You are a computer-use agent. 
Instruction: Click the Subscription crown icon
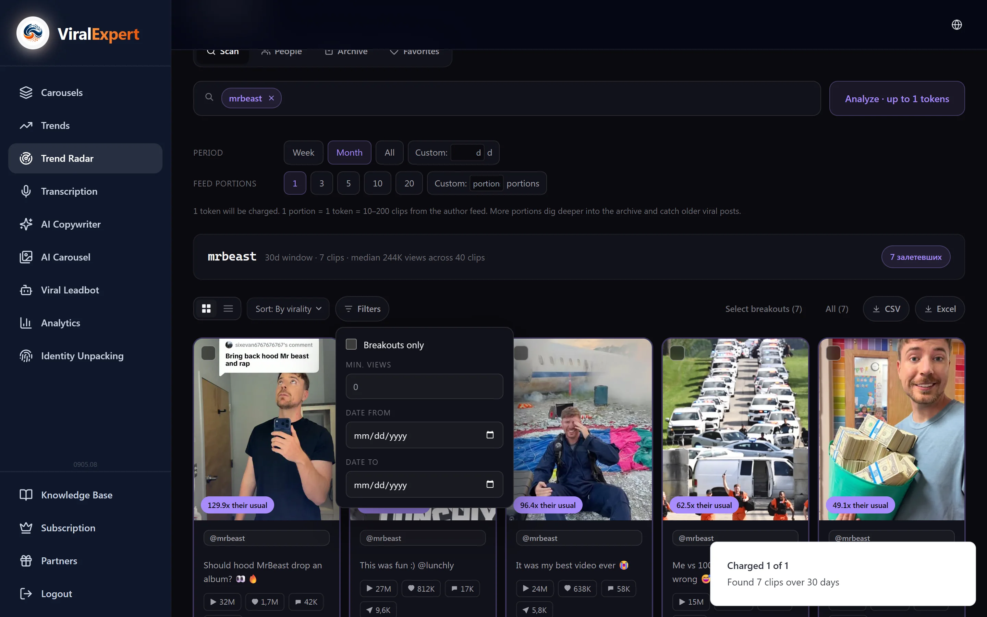tap(26, 528)
